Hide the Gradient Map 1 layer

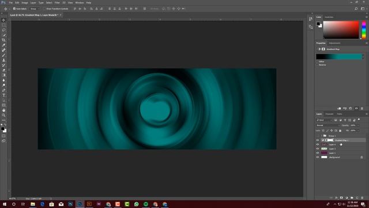(x=318, y=140)
